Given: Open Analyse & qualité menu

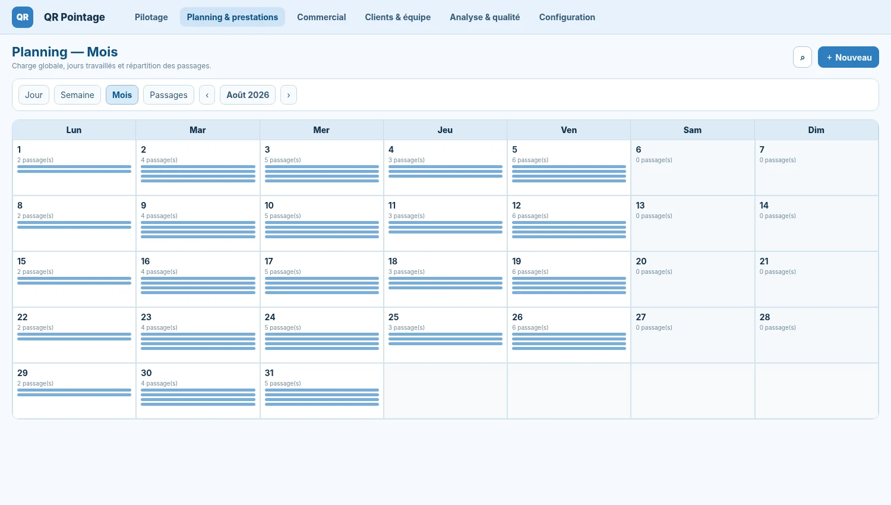Looking at the screenshot, I should click(485, 17).
